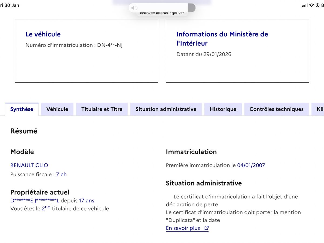This screenshot has height=243, width=324.
Task: Open the RENAULT CLIO model link
Action: click(x=29, y=165)
